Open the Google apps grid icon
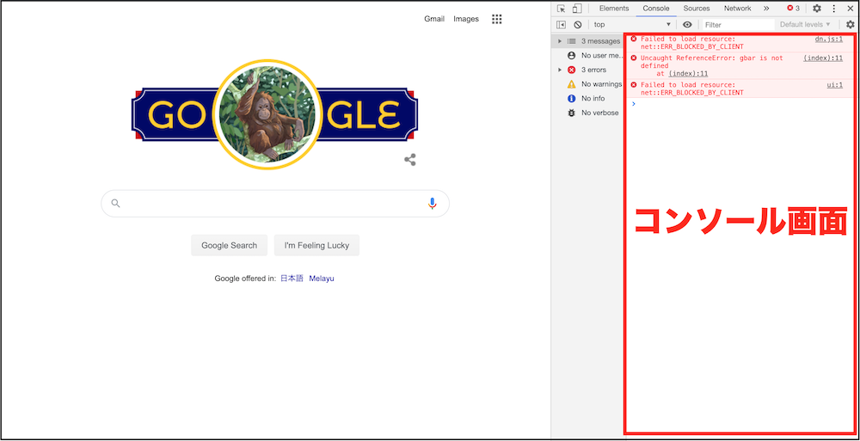The image size is (860, 441). click(496, 19)
